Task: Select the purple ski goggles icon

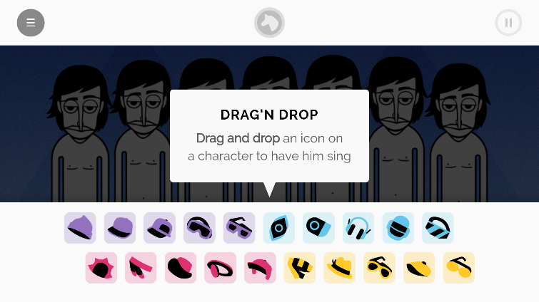Action: pyautogui.click(x=199, y=228)
